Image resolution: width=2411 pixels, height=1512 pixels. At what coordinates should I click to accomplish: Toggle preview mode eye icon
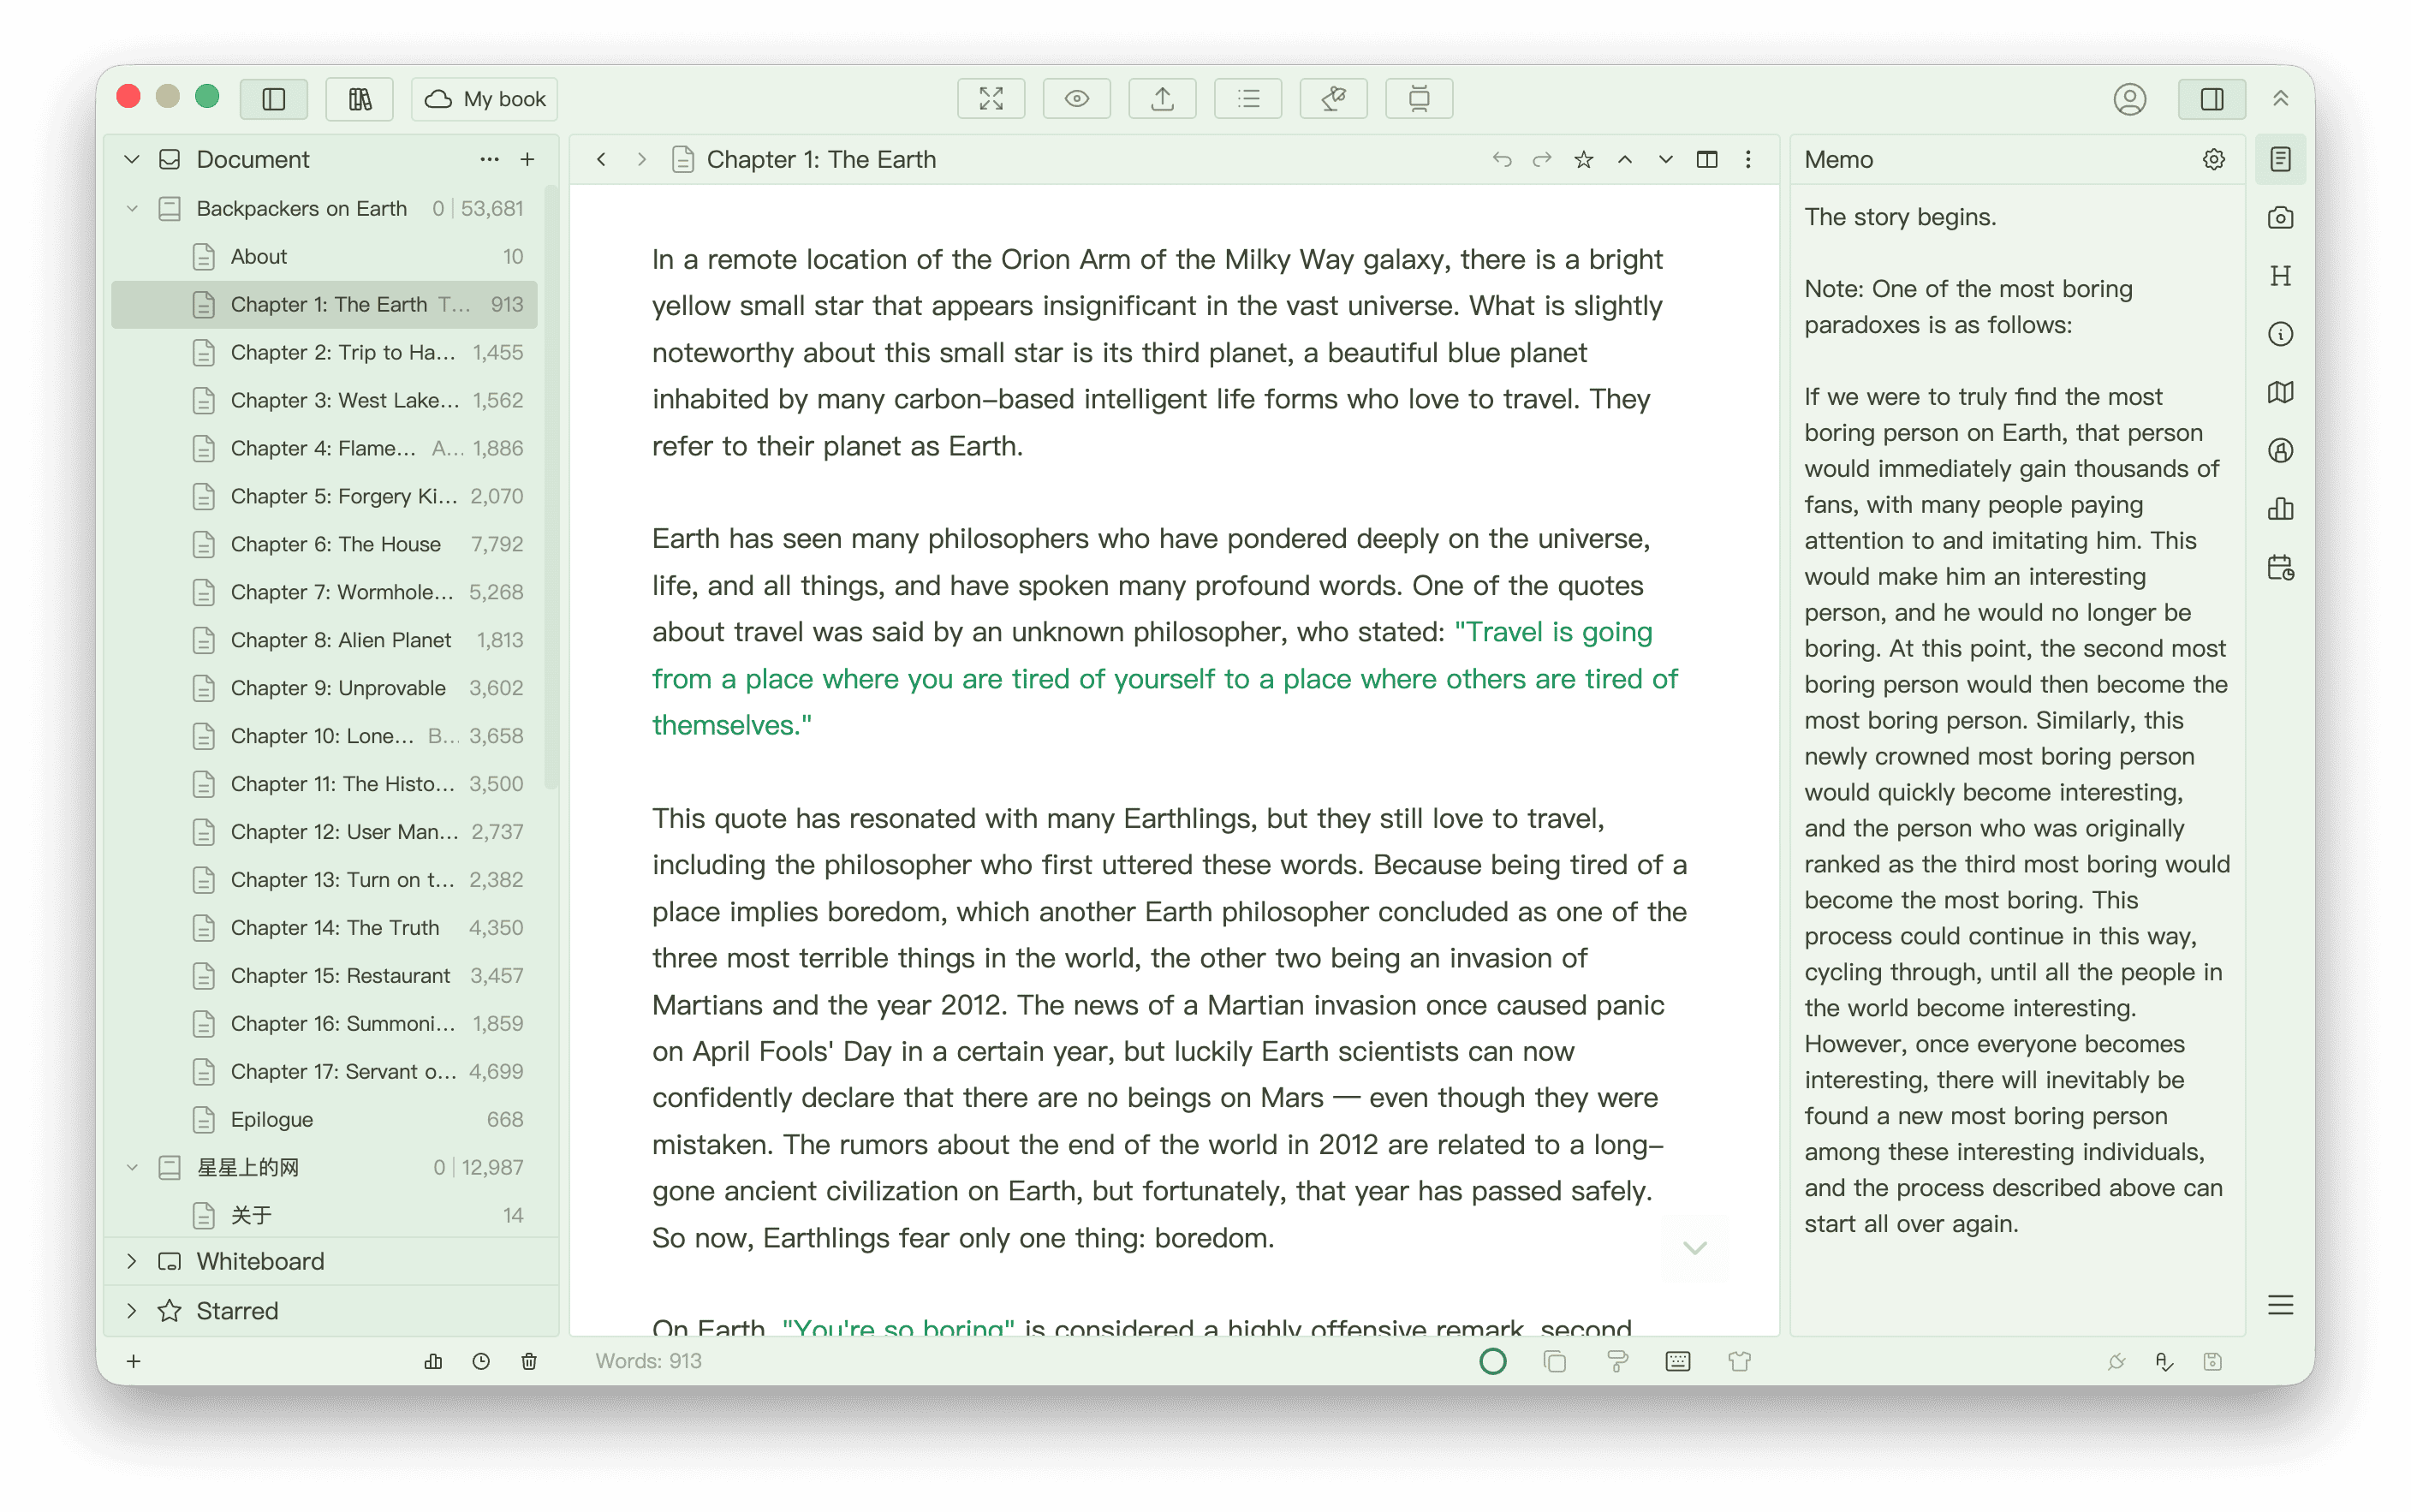pyautogui.click(x=1076, y=99)
